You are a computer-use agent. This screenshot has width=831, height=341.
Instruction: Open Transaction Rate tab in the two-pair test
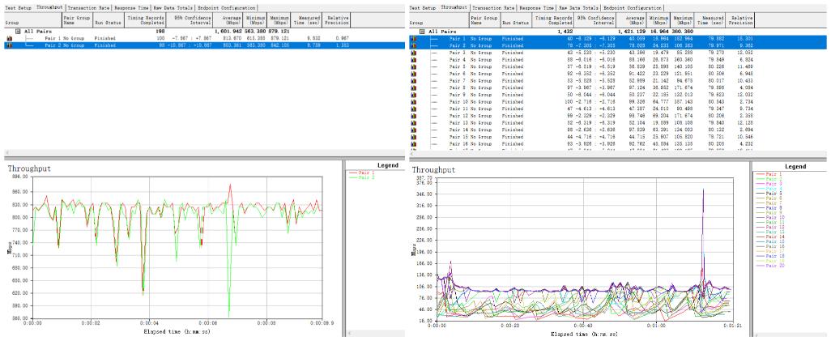click(87, 6)
